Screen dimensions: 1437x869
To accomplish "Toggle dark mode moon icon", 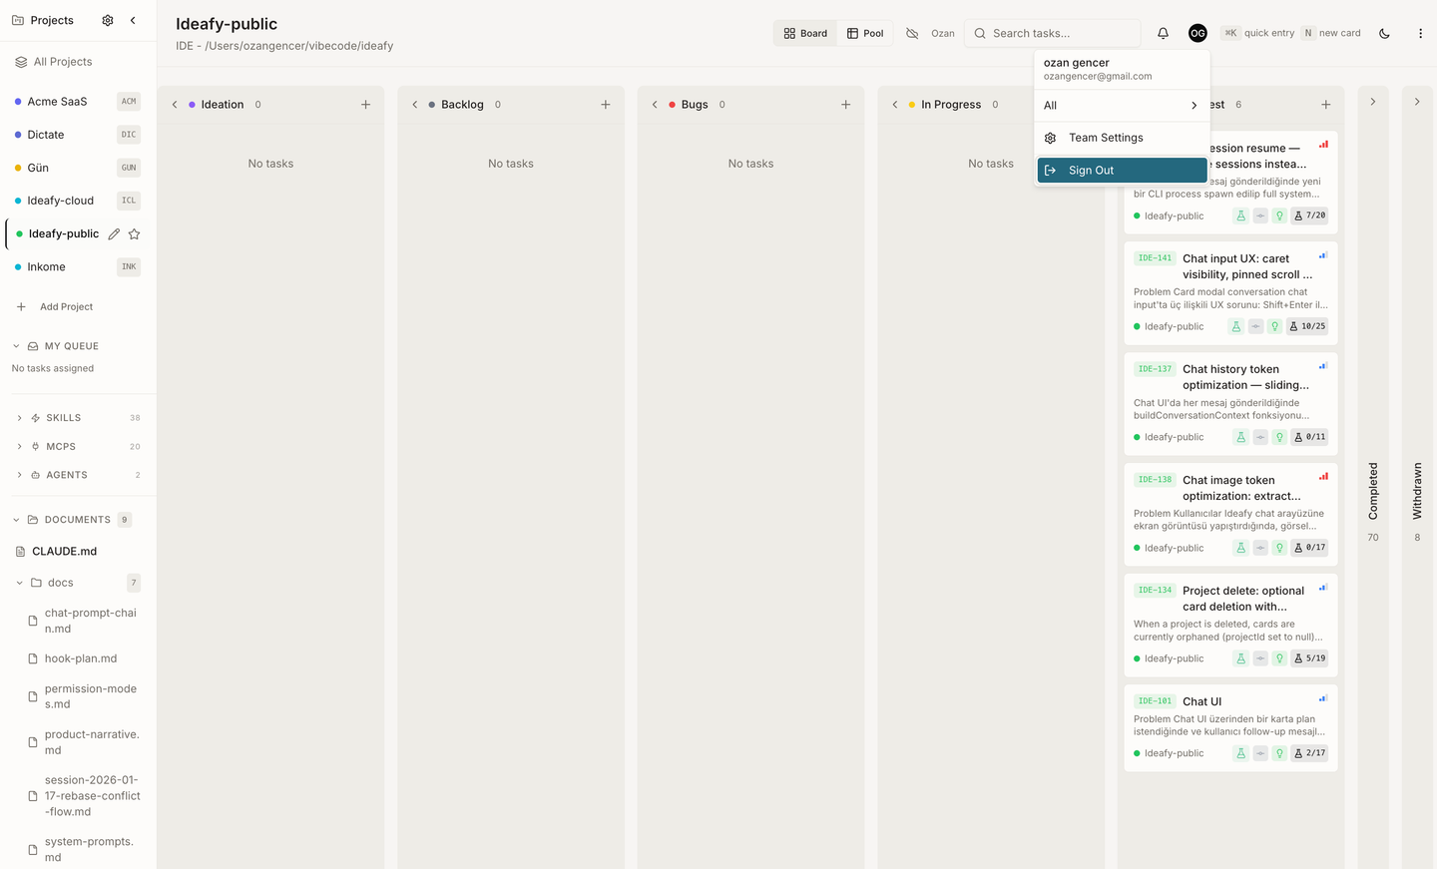I will pos(1384,33).
